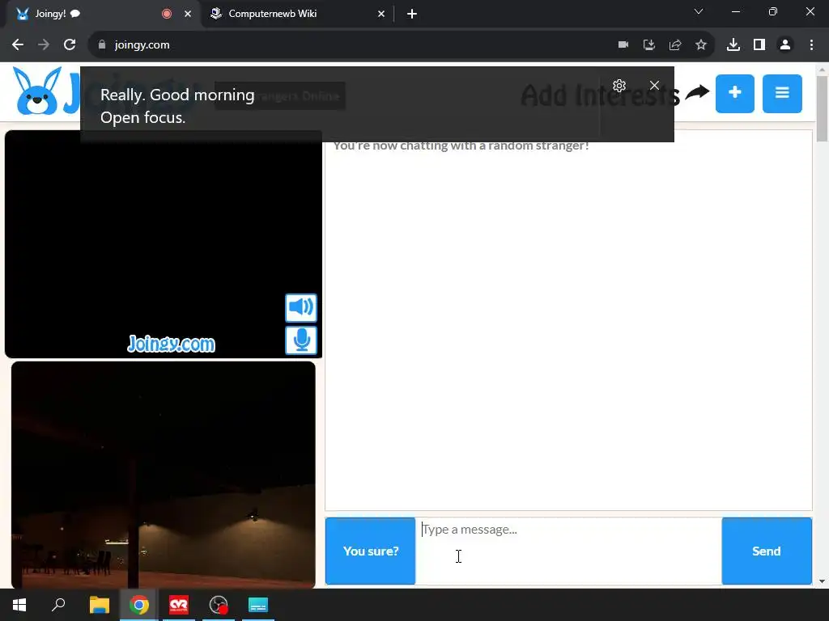
Task: Open Chrome three-dot menu
Action: point(811,45)
